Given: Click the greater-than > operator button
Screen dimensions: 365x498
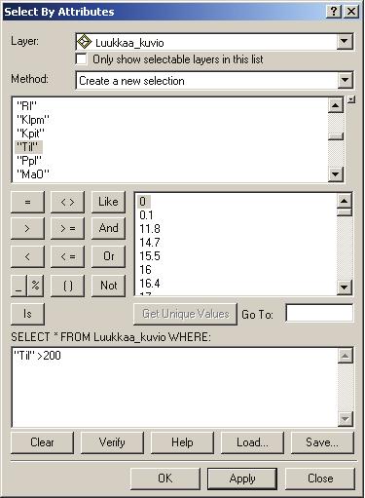Looking at the screenshot, I should pos(27,229).
